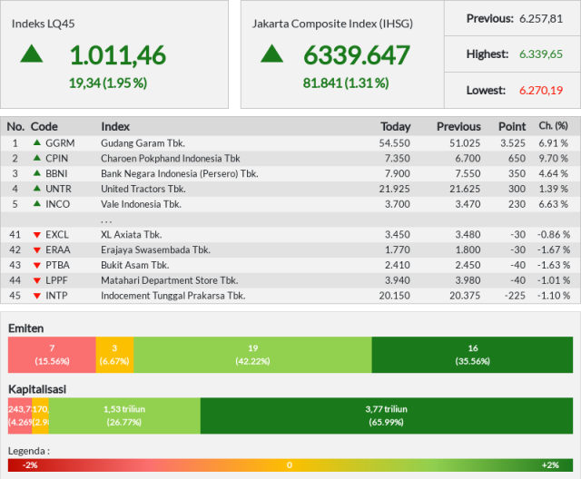Click the Lowest value 6.270,19
Screen dimensions: 581x479
point(541,91)
